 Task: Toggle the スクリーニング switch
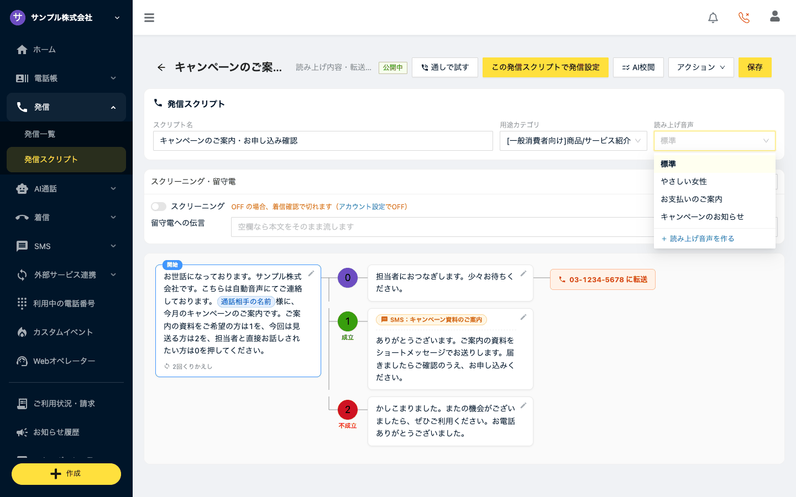point(159,207)
